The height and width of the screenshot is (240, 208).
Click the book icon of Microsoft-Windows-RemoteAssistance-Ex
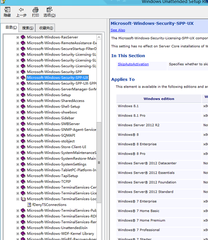coord(23,43)
